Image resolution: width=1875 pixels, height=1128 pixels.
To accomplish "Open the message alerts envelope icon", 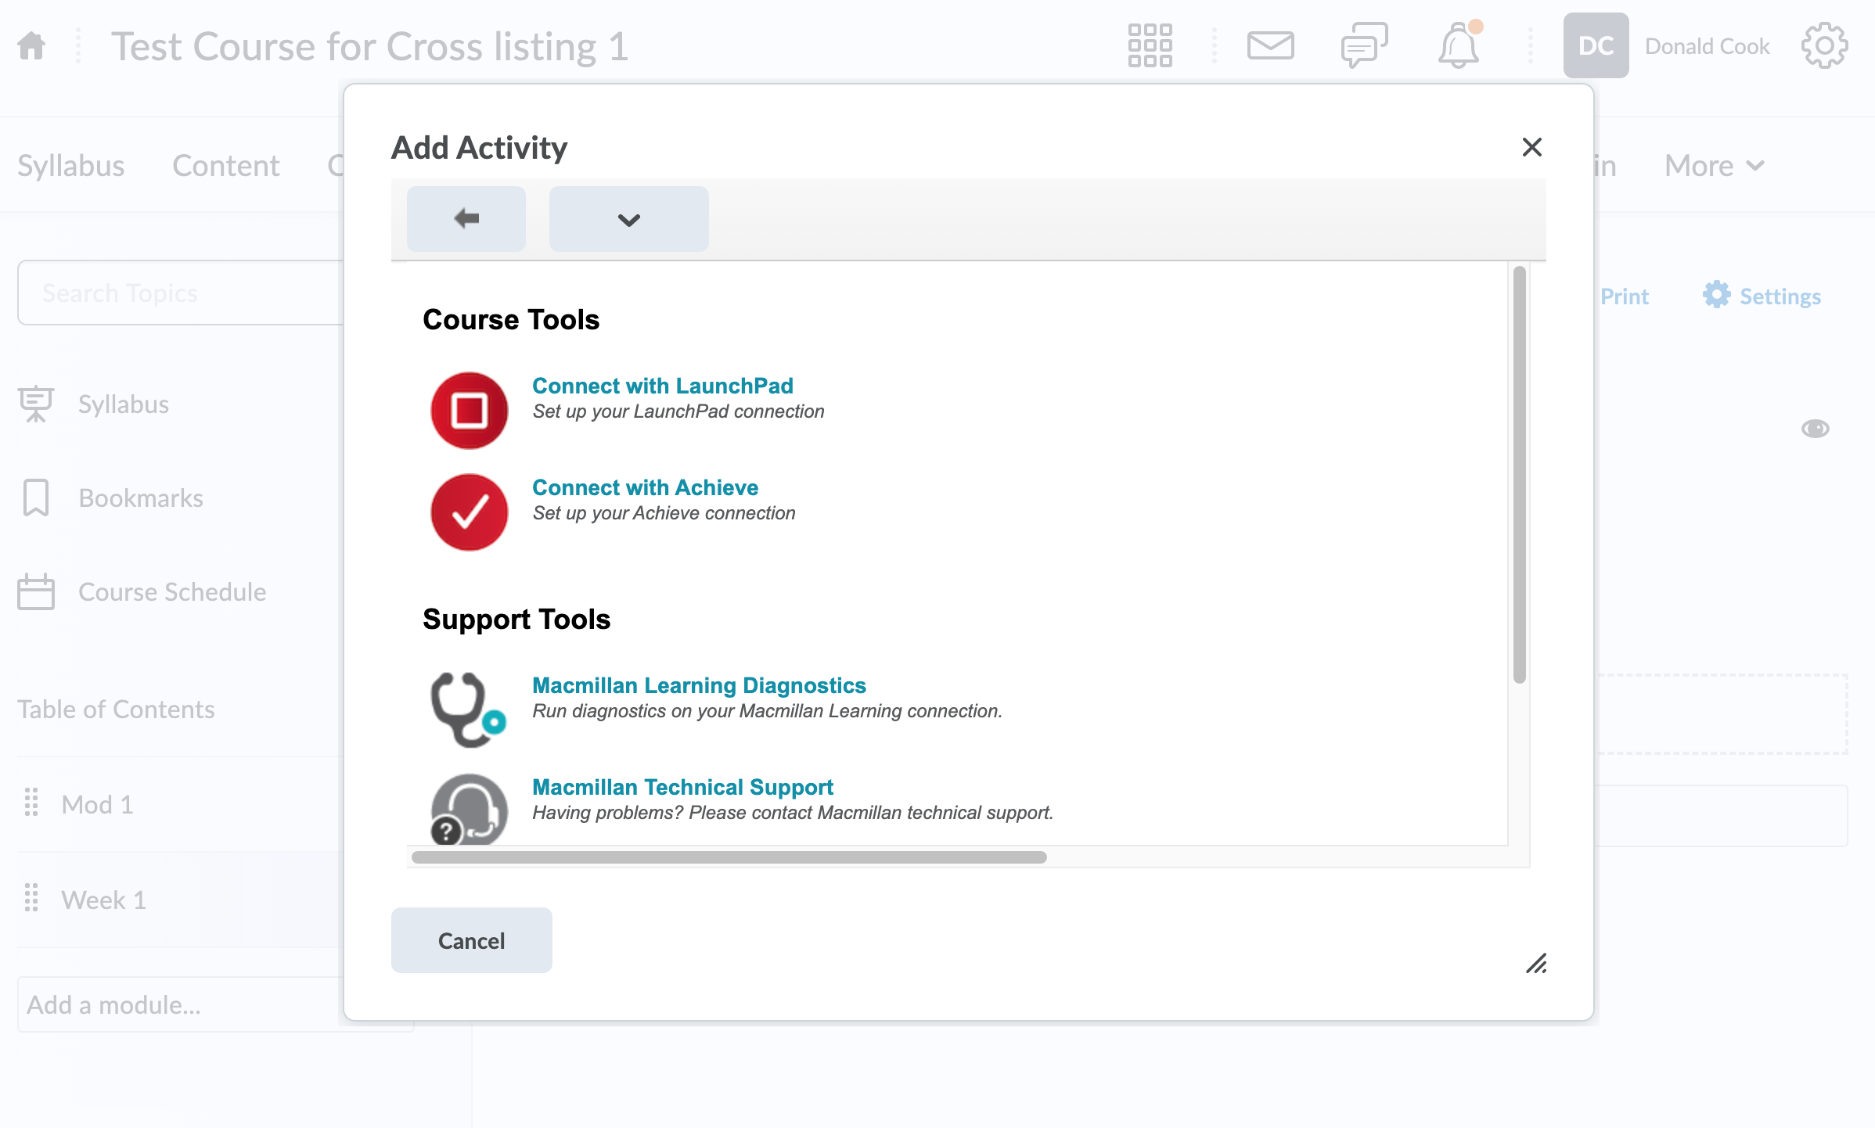I will coord(1270,45).
